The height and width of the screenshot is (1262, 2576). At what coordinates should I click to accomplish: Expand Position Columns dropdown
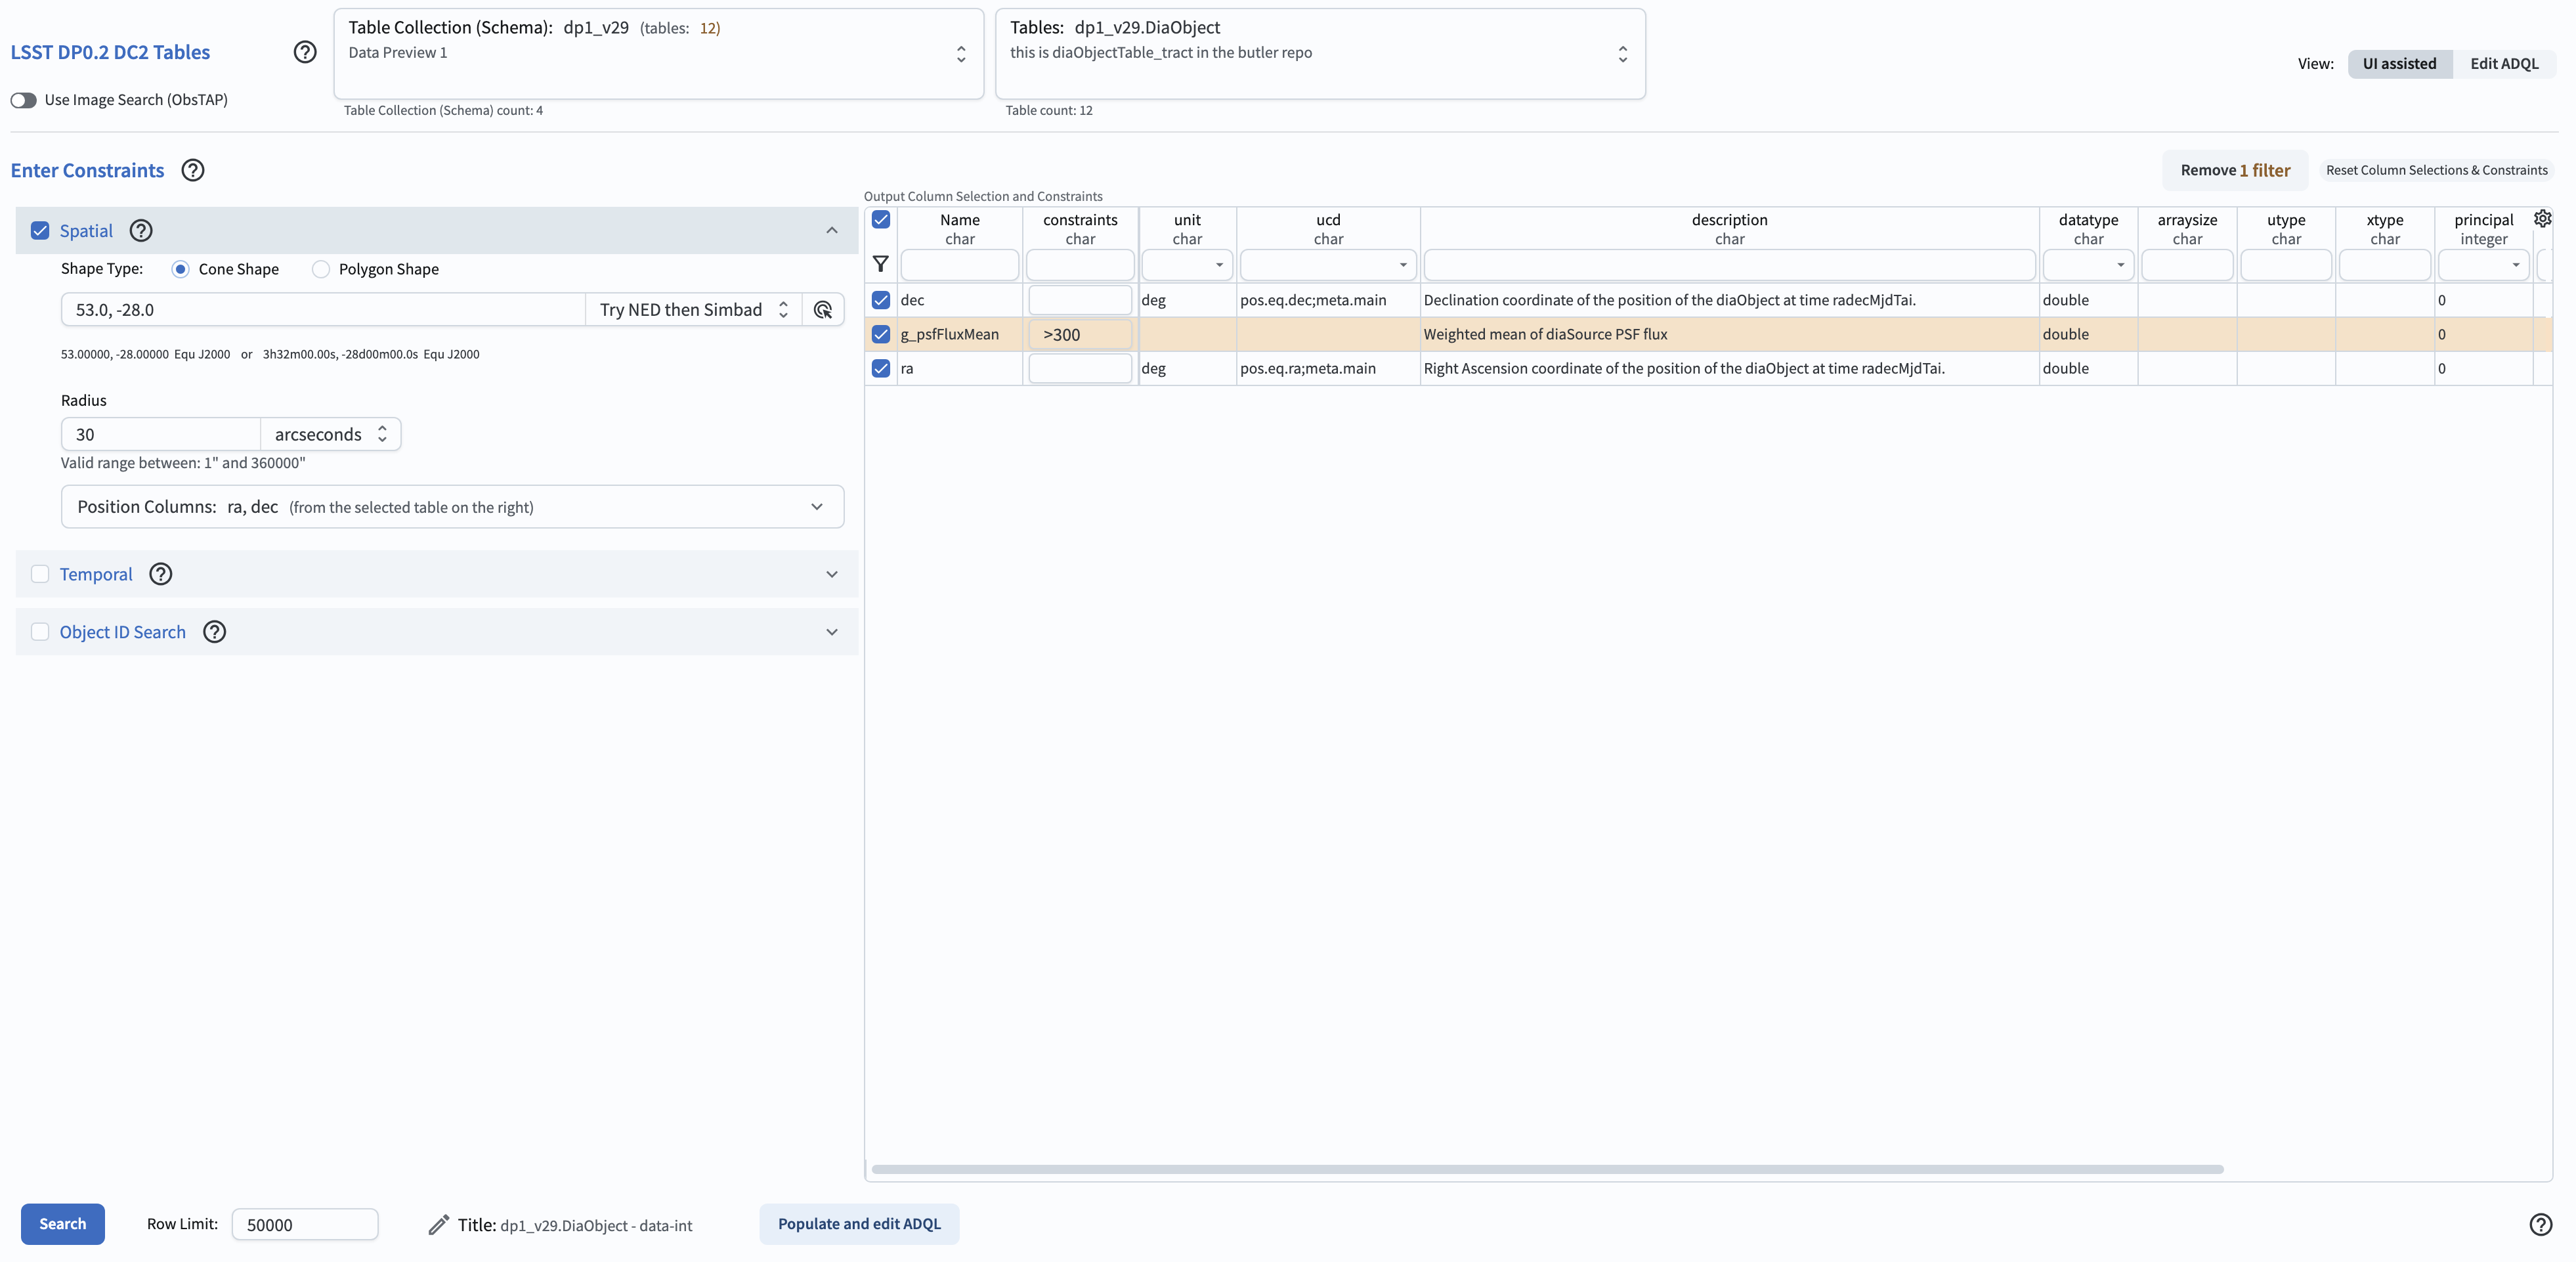[x=816, y=507]
